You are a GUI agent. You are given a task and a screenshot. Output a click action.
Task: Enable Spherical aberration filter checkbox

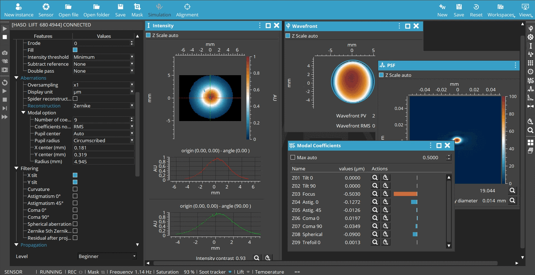(x=75, y=224)
